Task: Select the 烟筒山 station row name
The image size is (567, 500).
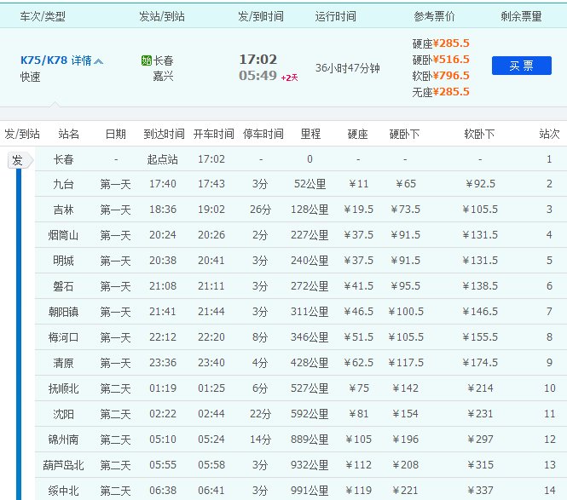Action: click(x=63, y=235)
